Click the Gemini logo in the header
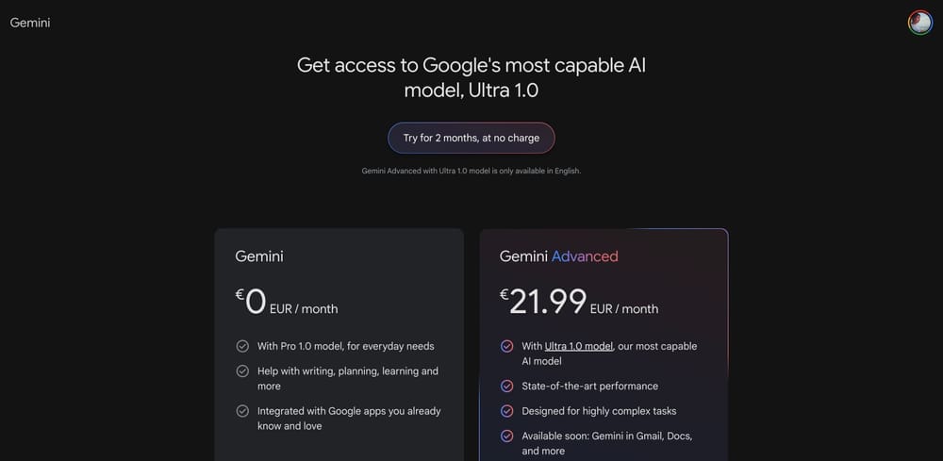This screenshot has width=943, height=461. [x=30, y=23]
